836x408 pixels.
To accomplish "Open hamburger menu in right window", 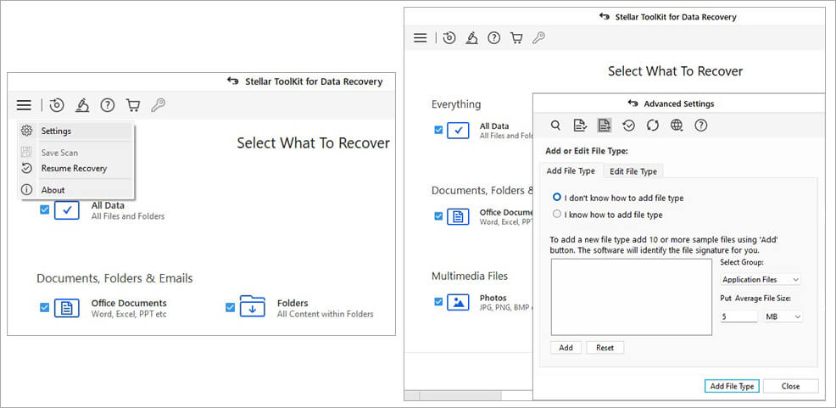I will click(421, 38).
